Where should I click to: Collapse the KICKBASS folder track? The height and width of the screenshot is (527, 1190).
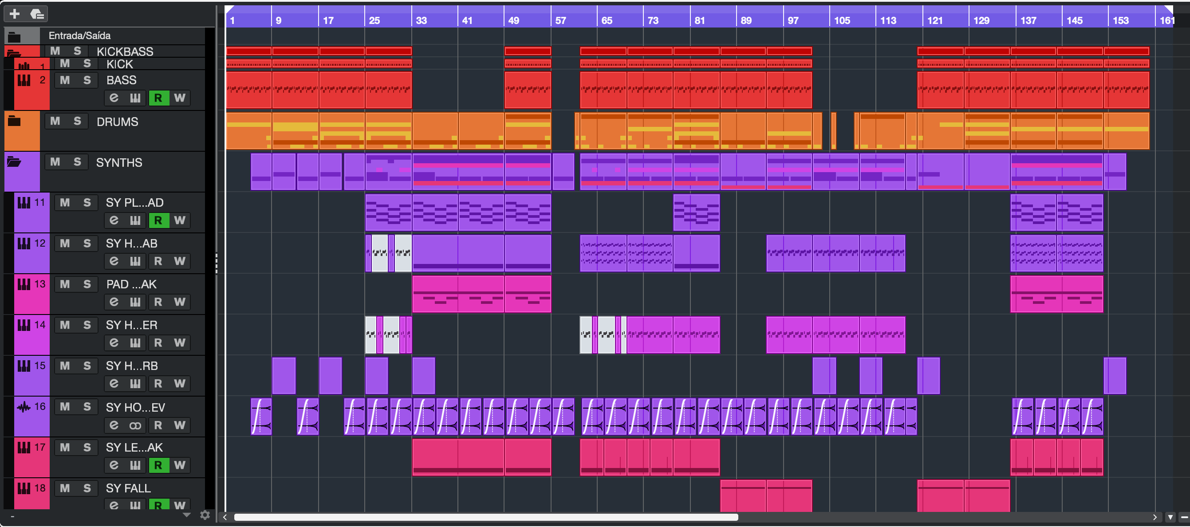14,53
